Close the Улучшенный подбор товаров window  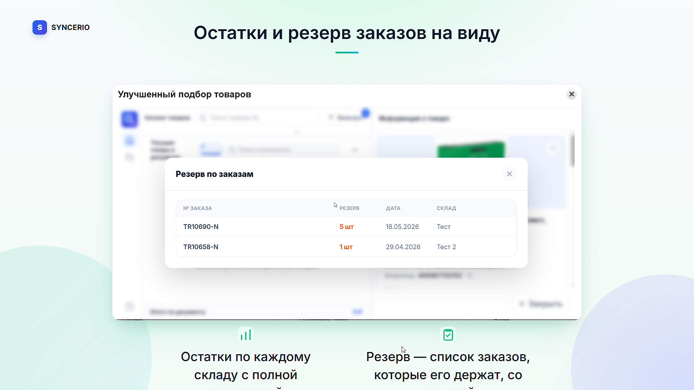[x=571, y=94]
